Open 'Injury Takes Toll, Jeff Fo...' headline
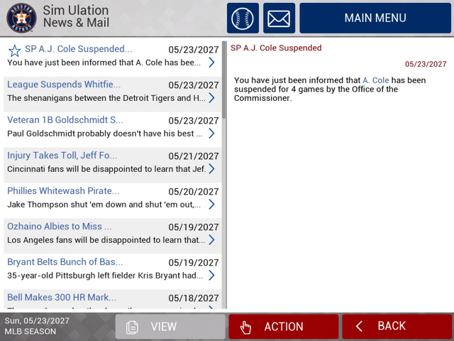 pyautogui.click(x=62, y=156)
